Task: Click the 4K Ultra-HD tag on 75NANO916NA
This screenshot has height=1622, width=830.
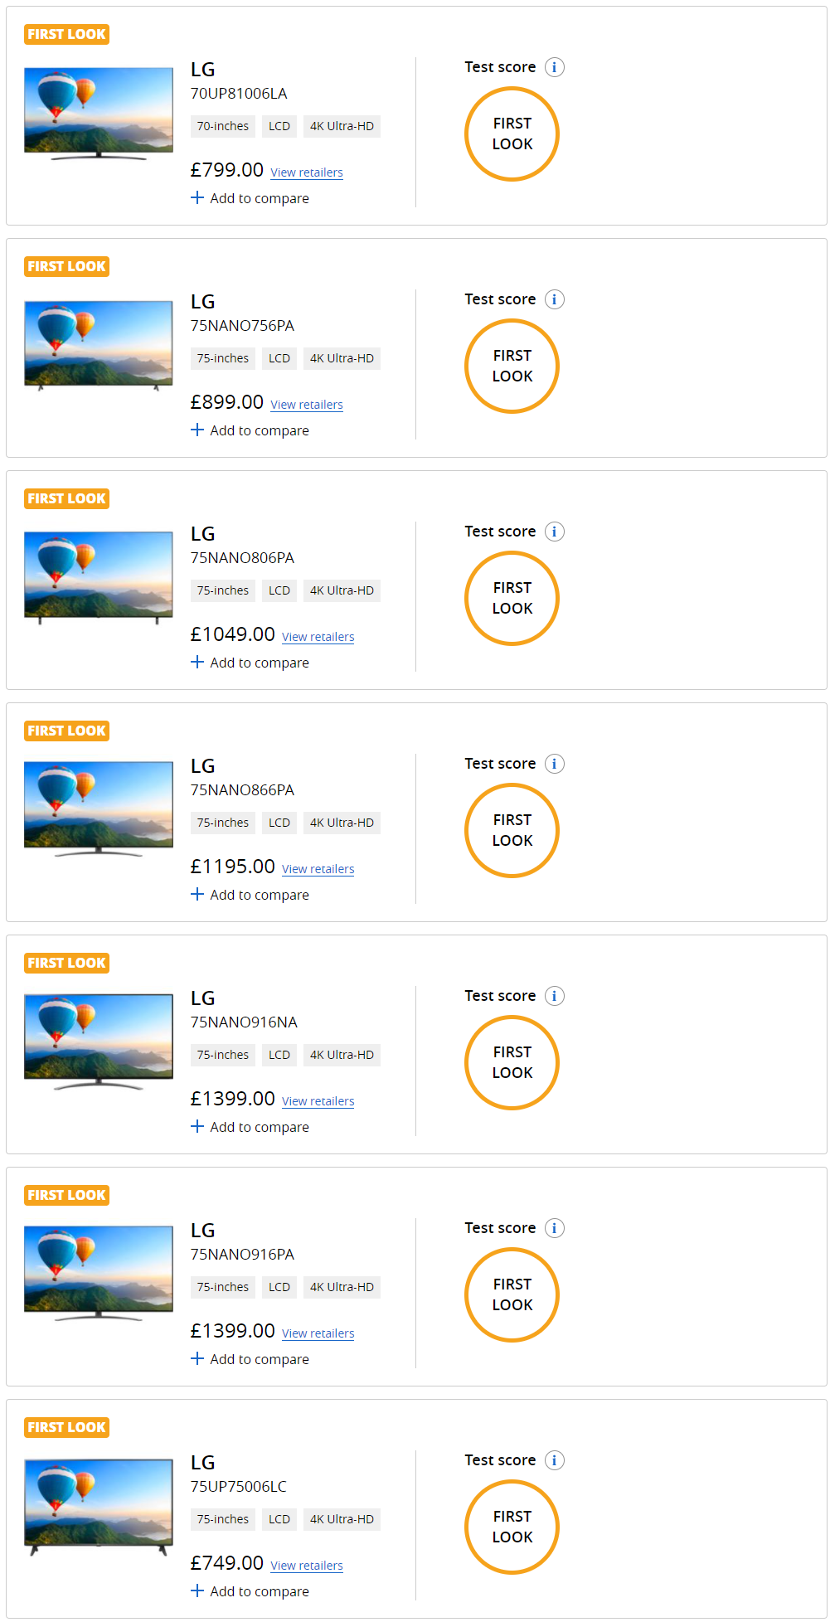Action: 342,1055
